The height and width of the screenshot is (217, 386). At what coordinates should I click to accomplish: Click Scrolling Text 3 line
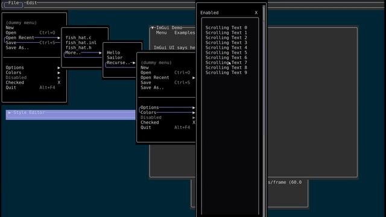pyautogui.click(x=226, y=43)
